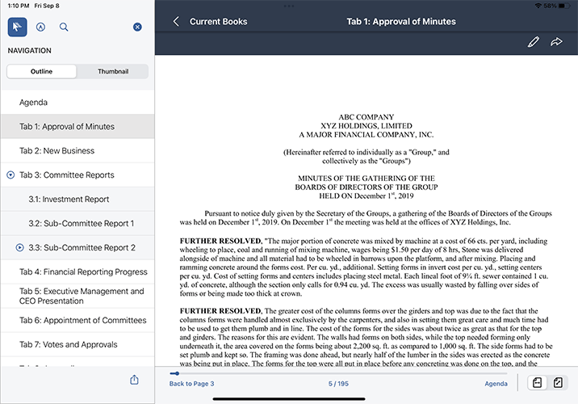Close the navigation side panel
Image resolution: width=578 pixels, height=404 pixels.
click(x=137, y=27)
